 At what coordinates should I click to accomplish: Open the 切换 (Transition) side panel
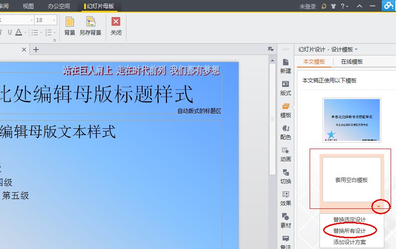click(x=286, y=177)
